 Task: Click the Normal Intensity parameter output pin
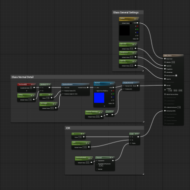[x=102, y=116]
